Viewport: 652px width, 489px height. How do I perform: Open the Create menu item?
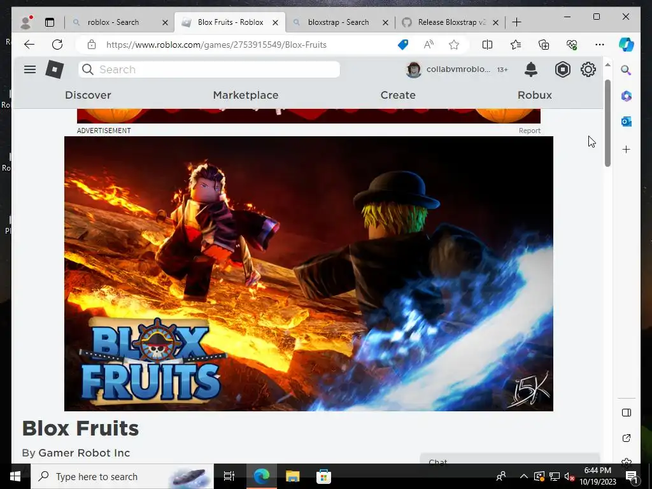click(398, 96)
